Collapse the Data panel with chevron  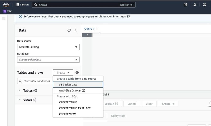pos(76,31)
